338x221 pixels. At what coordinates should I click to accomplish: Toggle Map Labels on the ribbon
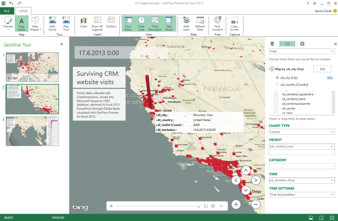pos(21,24)
